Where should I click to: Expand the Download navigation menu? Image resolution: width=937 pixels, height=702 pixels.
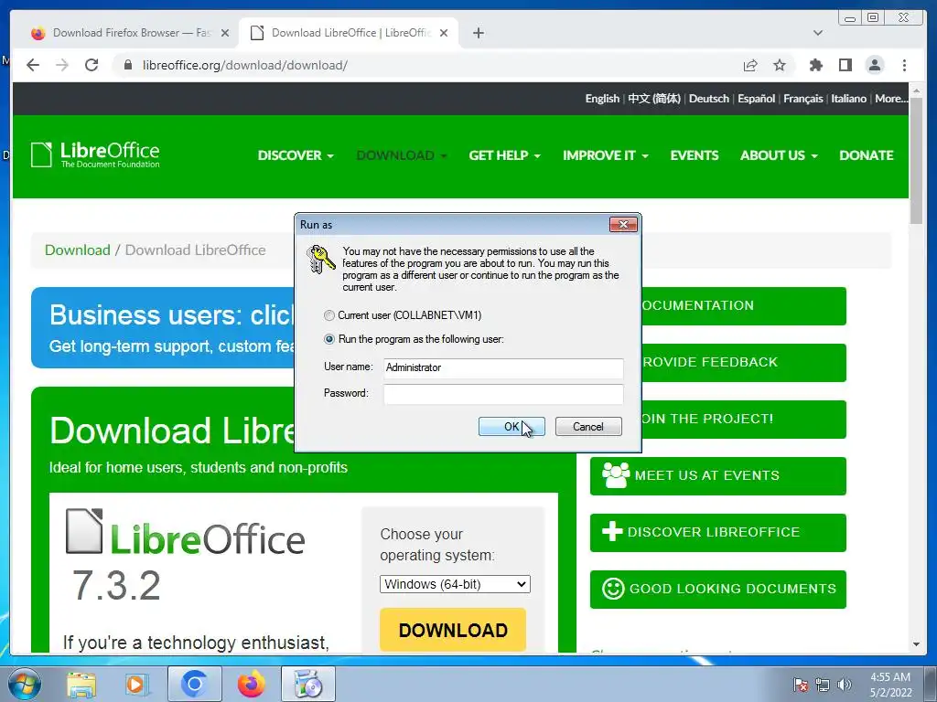coord(401,155)
